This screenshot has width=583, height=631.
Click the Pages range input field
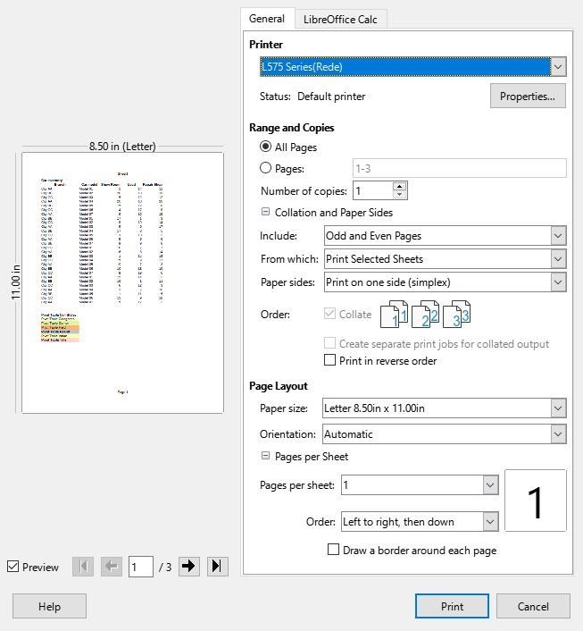coord(460,168)
